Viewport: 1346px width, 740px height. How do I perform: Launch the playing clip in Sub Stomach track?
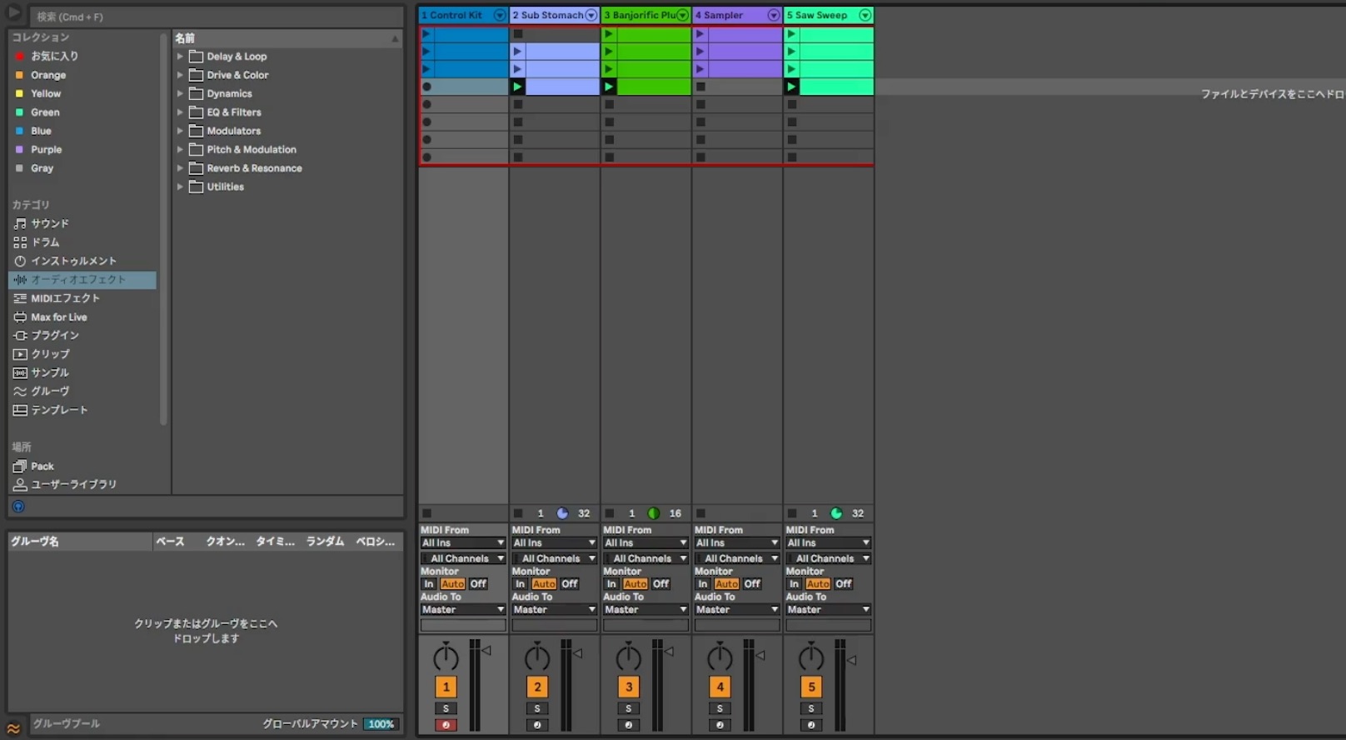pos(517,87)
